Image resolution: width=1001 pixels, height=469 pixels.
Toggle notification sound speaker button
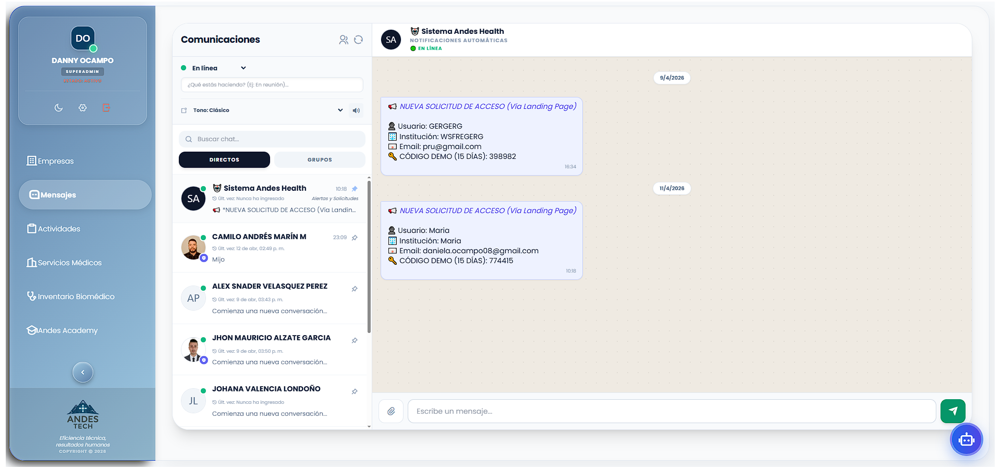pyautogui.click(x=356, y=110)
